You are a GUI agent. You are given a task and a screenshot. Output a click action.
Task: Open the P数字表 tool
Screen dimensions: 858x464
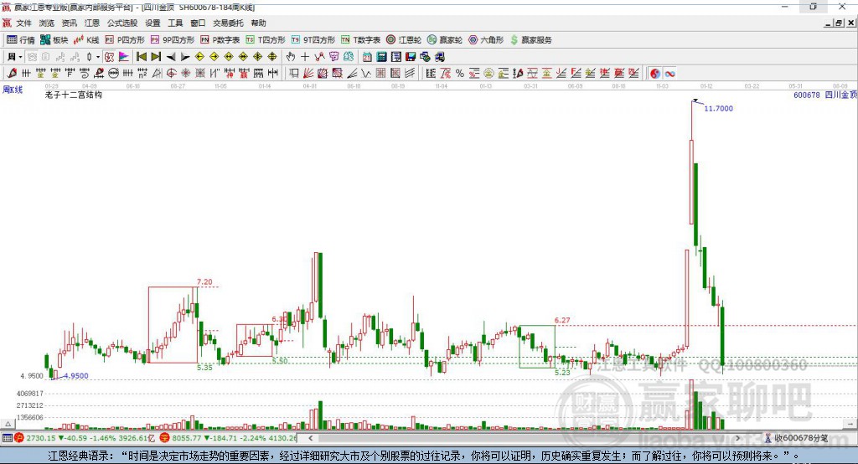[x=220, y=40]
